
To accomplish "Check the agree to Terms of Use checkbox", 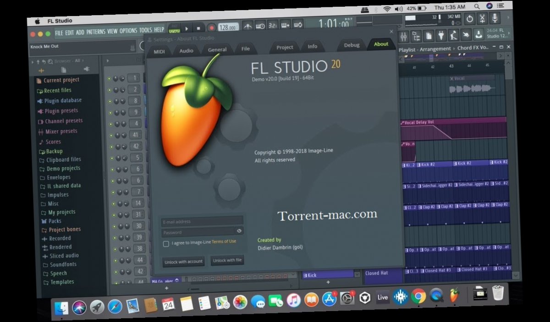I will 166,244.
